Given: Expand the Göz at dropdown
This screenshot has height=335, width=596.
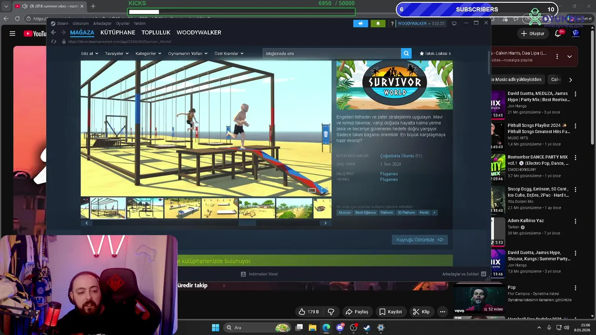Looking at the screenshot, I should coord(89,54).
